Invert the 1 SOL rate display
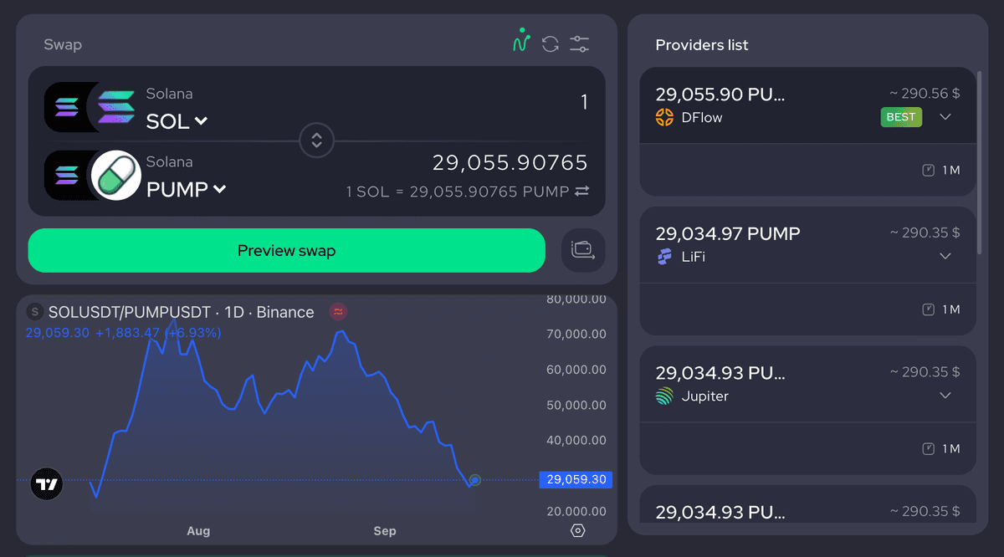Screen dimensions: 1004x557 pos(581,192)
